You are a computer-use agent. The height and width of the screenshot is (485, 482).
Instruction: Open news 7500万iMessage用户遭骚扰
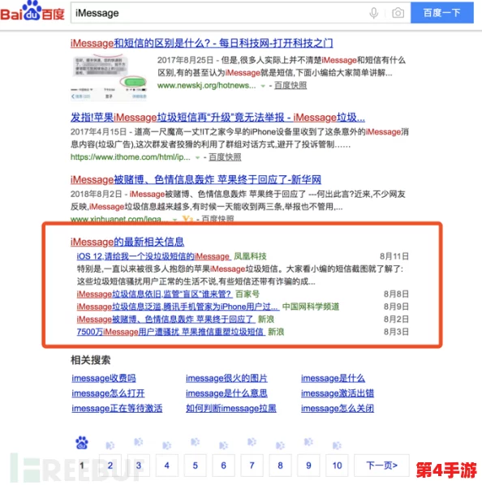(x=170, y=332)
